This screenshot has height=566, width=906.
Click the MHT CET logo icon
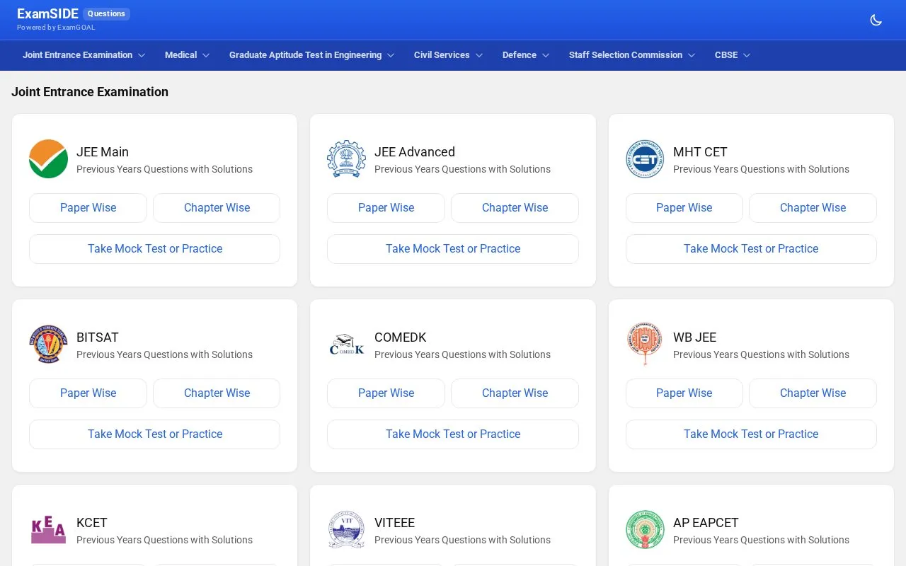(x=645, y=159)
